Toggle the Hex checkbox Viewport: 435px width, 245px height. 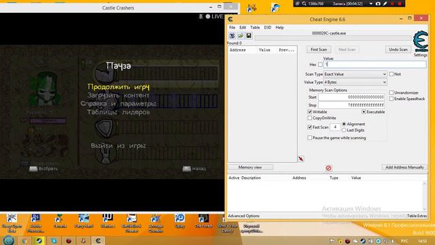coord(320,65)
